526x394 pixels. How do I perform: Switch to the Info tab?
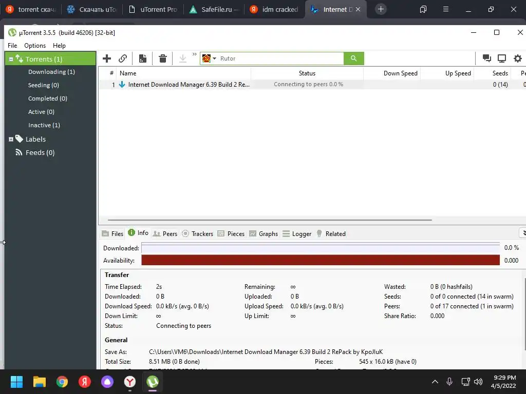138,233
